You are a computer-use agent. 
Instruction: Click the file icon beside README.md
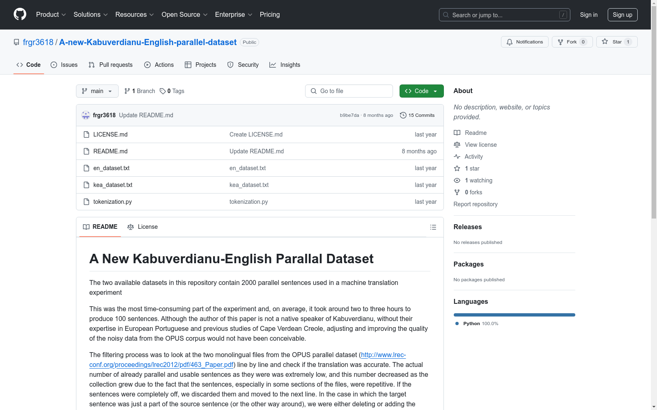(x=86, y=151)
